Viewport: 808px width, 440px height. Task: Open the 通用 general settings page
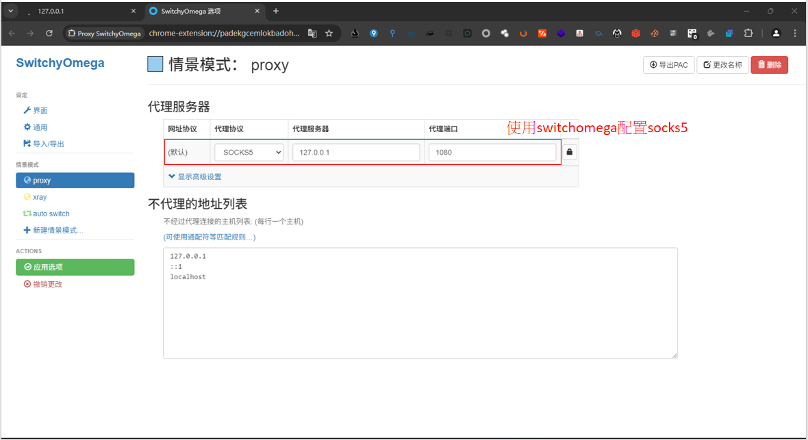tap(36, 127)
